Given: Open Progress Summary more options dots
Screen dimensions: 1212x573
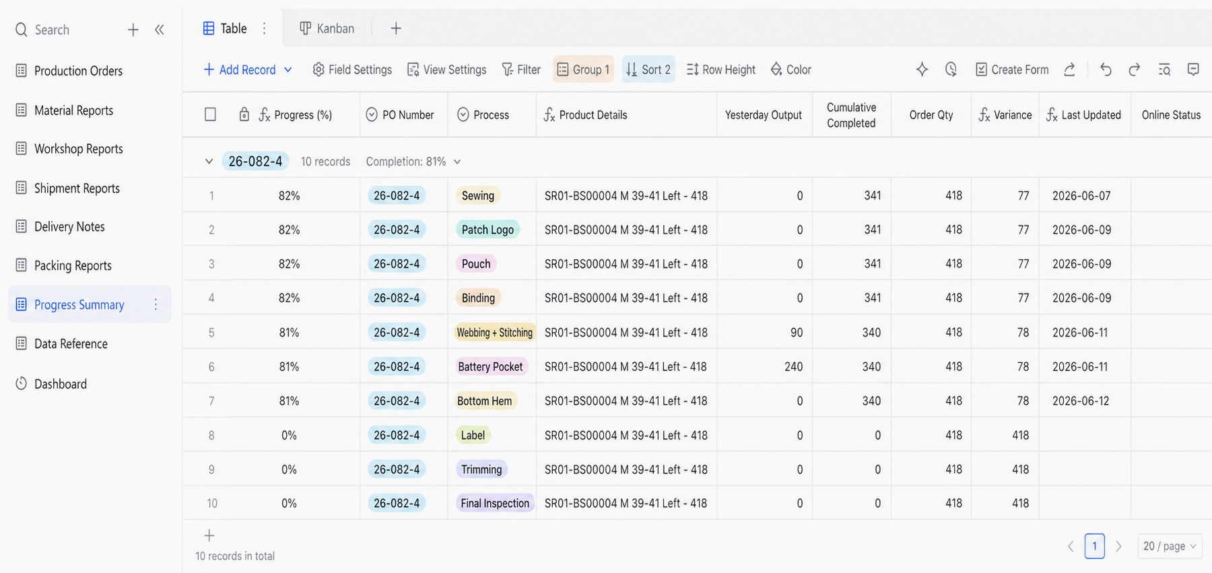Looking at the screenshot, I should 156,304.
